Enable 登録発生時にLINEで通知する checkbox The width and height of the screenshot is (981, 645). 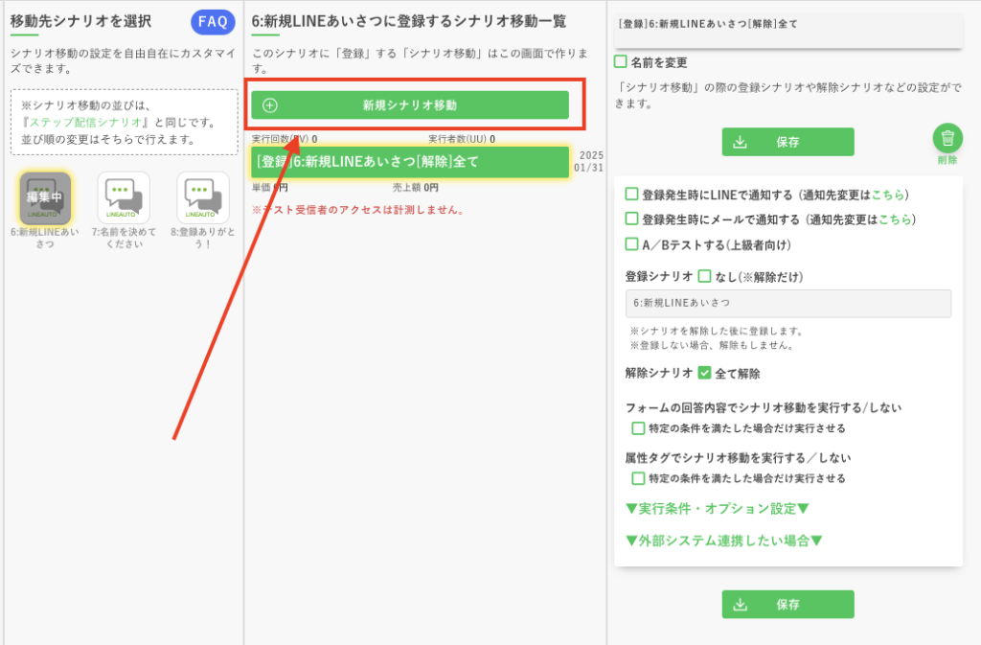click(631, 195)
